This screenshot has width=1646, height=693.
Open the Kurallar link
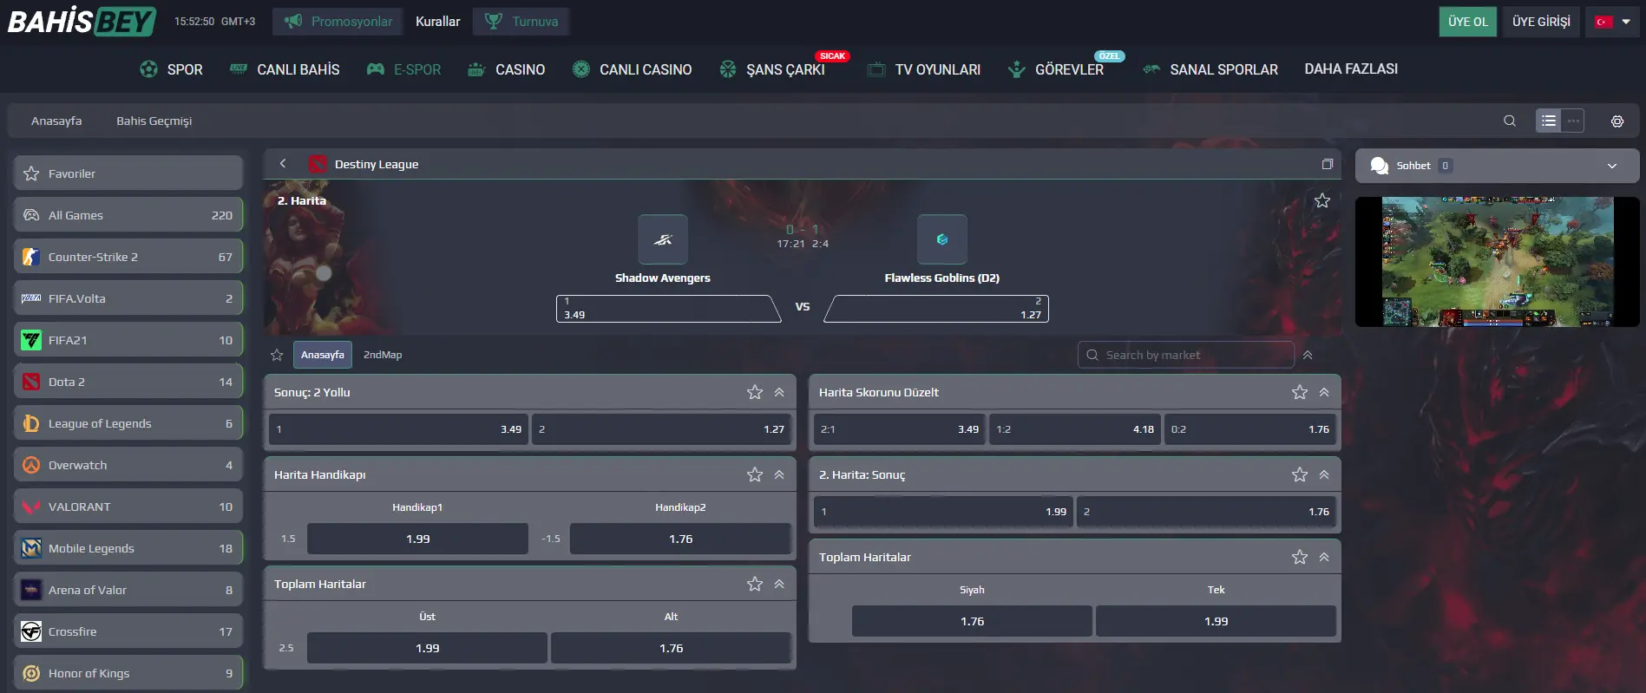pyautogui.click(x=437, y=22)
